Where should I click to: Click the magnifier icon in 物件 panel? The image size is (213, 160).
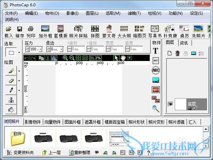tap(155, 109)
